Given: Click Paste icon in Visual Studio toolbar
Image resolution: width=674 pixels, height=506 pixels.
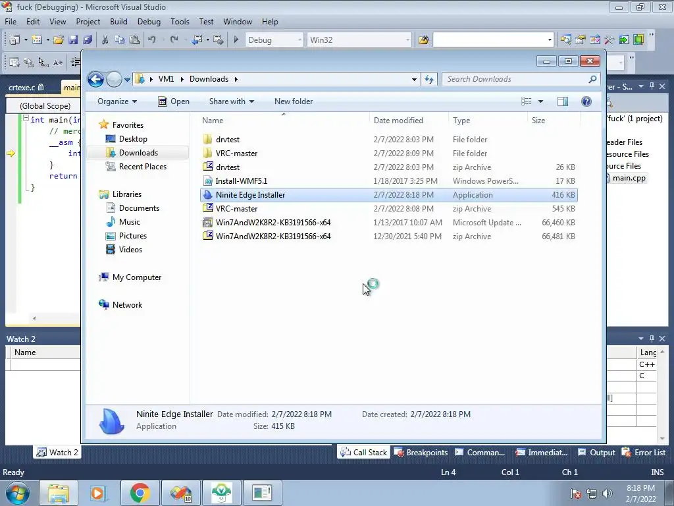Looking at the screenshot, I should click(134, 40).
